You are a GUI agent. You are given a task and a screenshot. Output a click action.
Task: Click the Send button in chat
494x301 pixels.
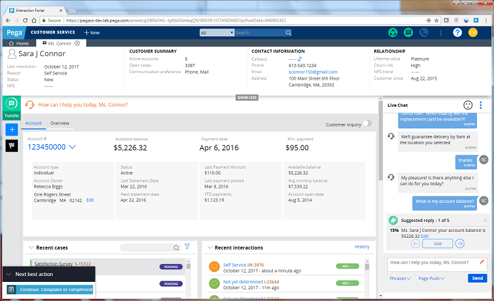pyautogui.click(x=478, y=279)
